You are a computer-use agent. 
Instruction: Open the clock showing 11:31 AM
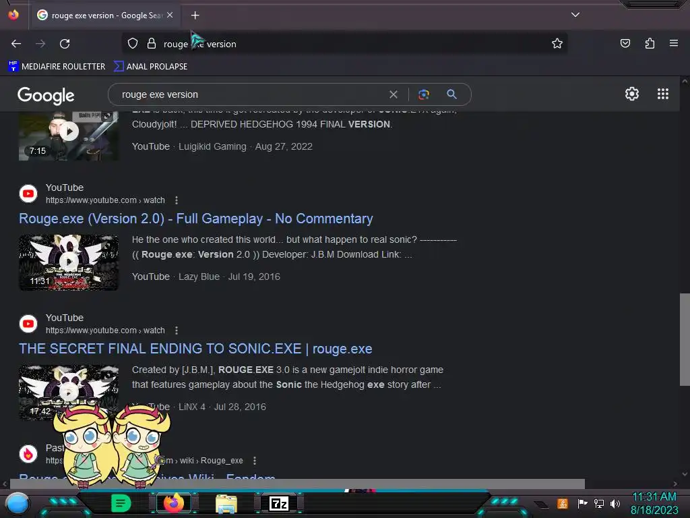click(x=654, y=503)
